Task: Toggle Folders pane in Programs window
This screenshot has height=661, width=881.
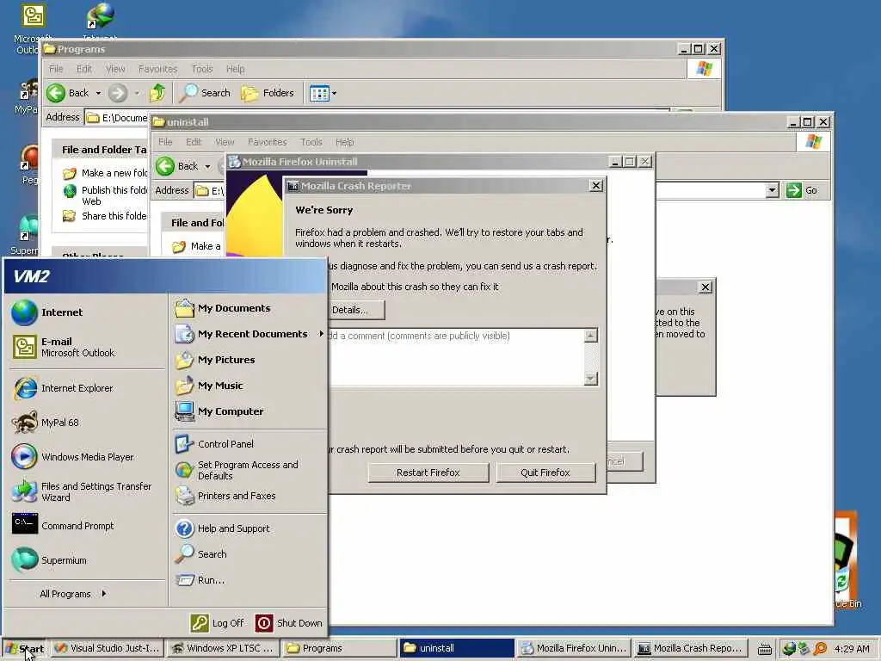Action: coord(268,93)
